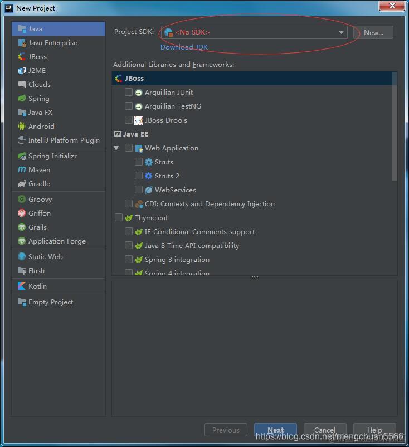Enable Arquillian JUnit checkbox

pos(129,92)
